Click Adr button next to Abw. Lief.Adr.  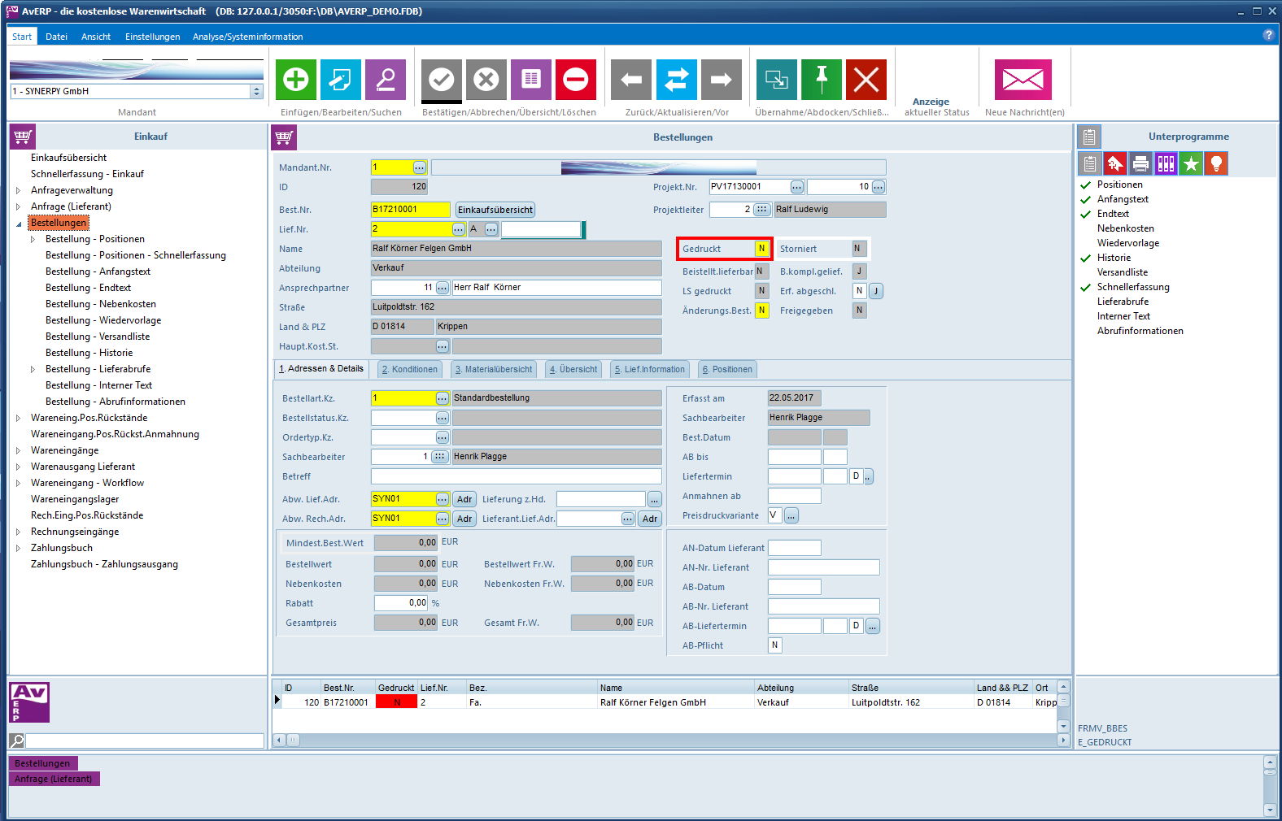(x=464, y=499)
